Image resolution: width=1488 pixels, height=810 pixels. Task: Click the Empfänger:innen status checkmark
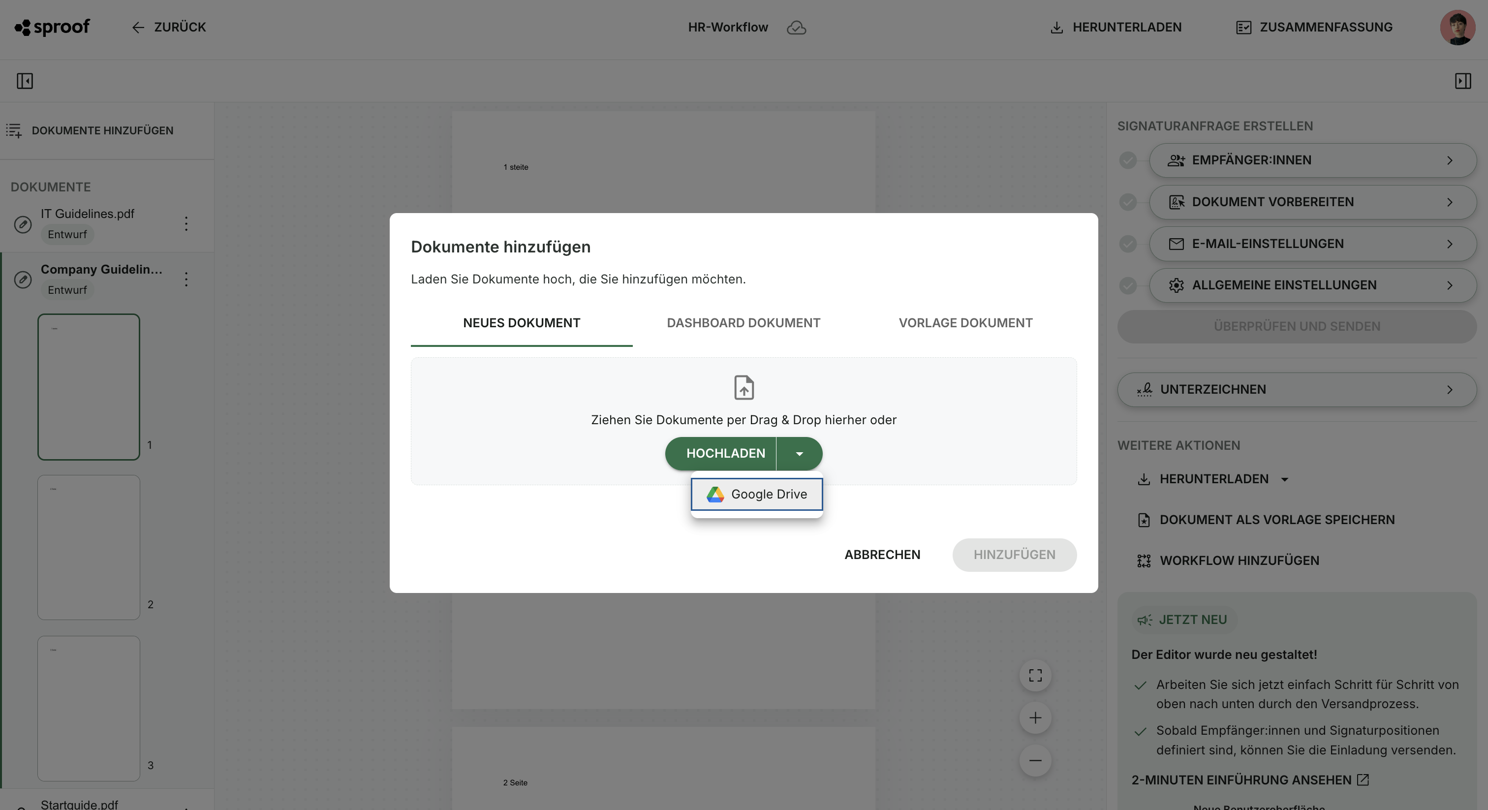1127,160
